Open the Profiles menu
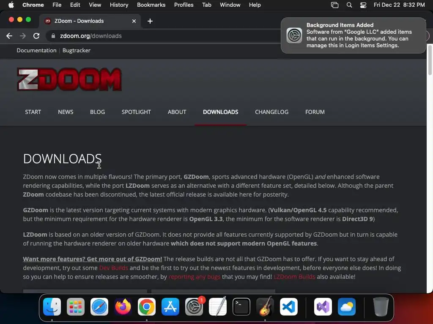Image resolution: width=433 pixels, height=324 pixels. click(184, 5)
